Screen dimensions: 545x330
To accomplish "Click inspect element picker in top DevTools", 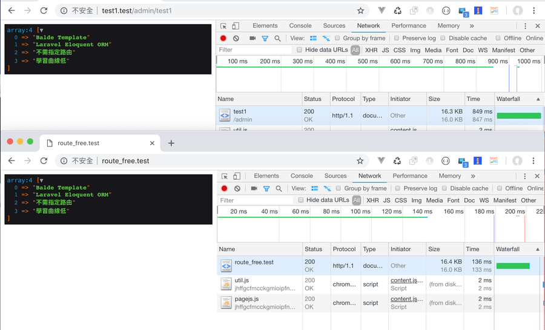I will coord(223,25).
